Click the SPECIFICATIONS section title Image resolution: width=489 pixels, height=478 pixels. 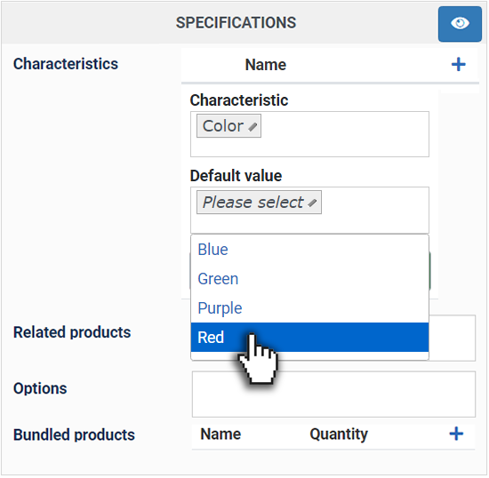(x=236, y=23)
